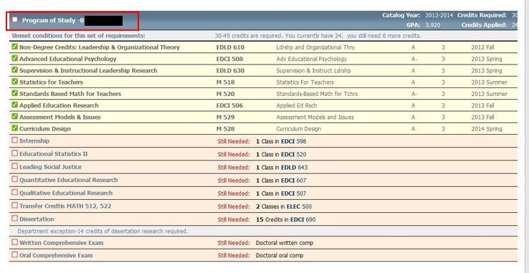Click course code M 528

225,129
